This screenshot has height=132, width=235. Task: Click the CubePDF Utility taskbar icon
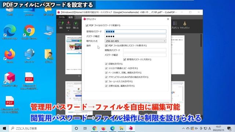click(131, 128)
